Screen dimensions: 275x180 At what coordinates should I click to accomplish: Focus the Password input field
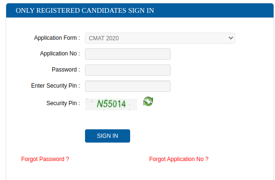[128, 70]
